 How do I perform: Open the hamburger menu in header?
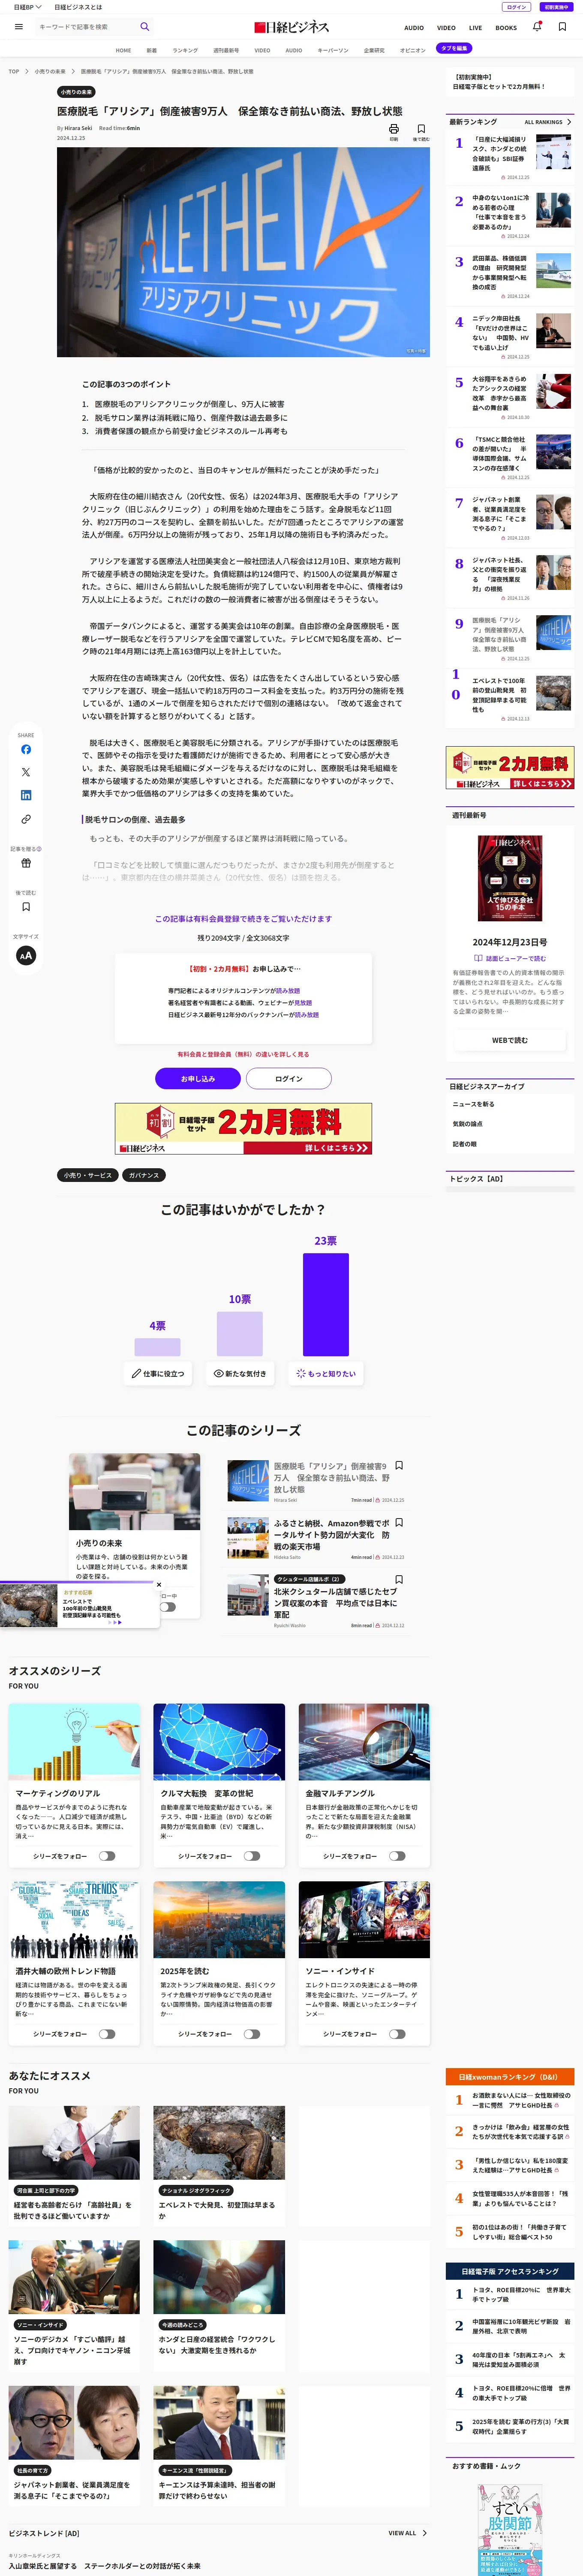tap(19, 27)
